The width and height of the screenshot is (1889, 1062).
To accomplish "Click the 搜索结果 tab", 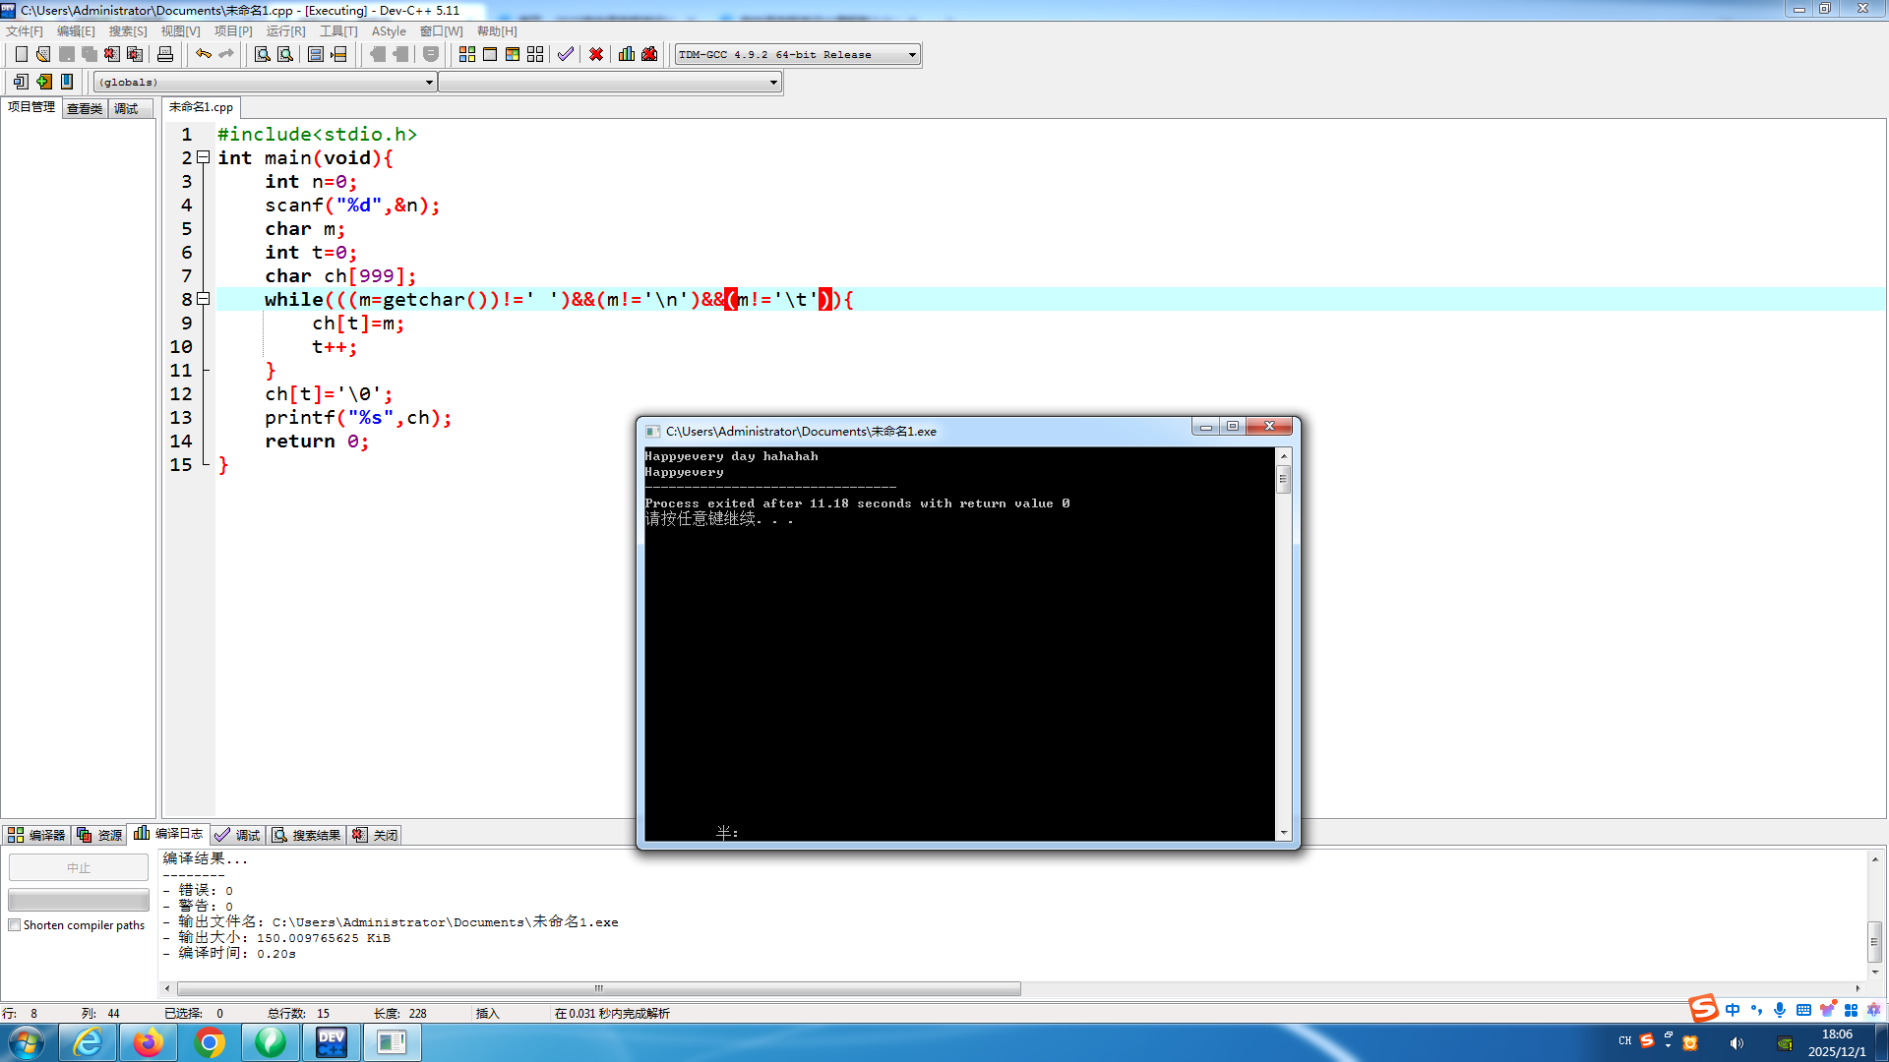I will 307,835.
